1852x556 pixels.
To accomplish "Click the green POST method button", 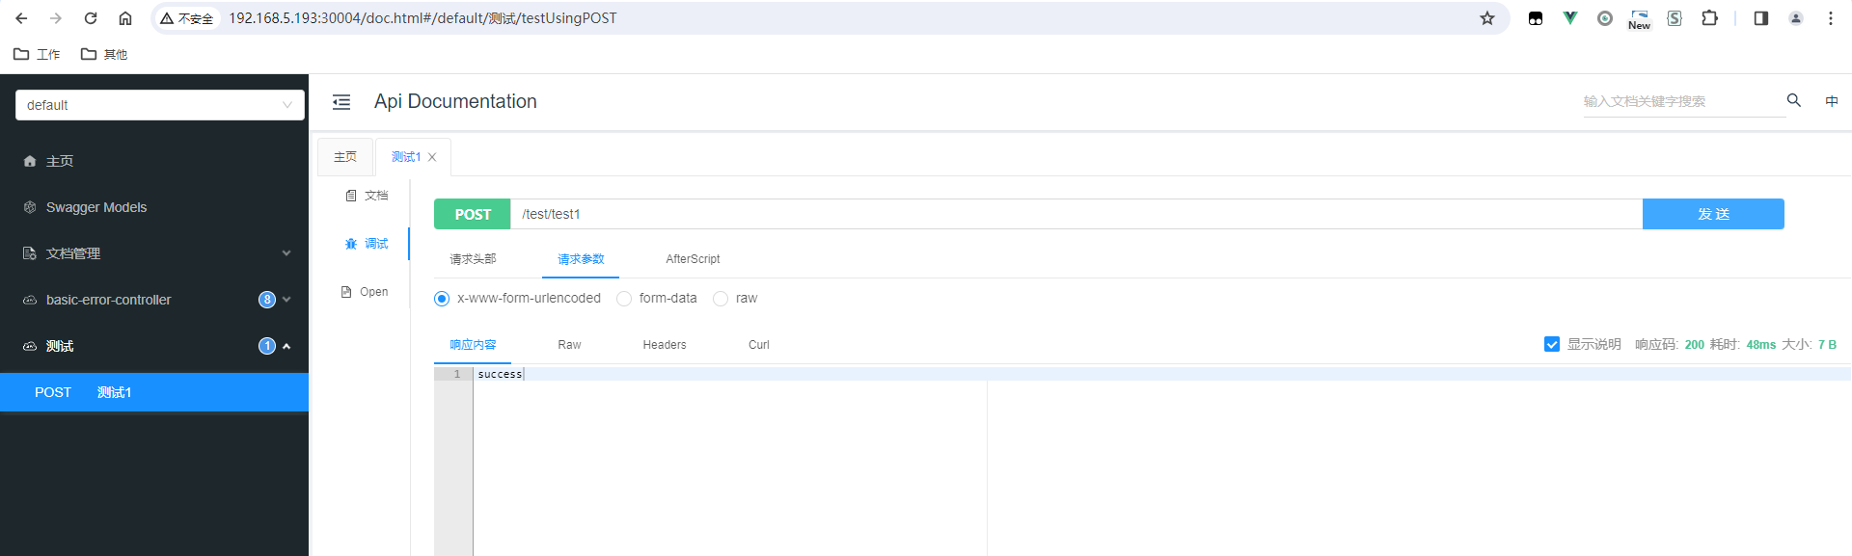I will [x=473, y=214].
